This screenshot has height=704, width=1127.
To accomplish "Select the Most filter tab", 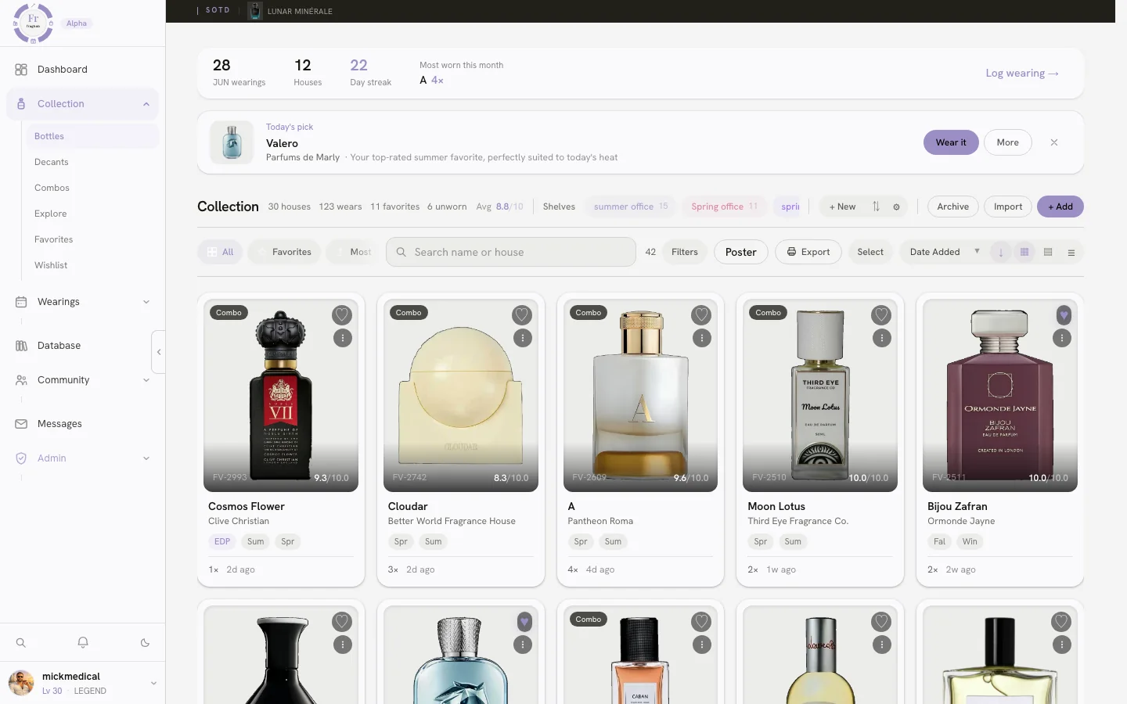I will point(353,252).
